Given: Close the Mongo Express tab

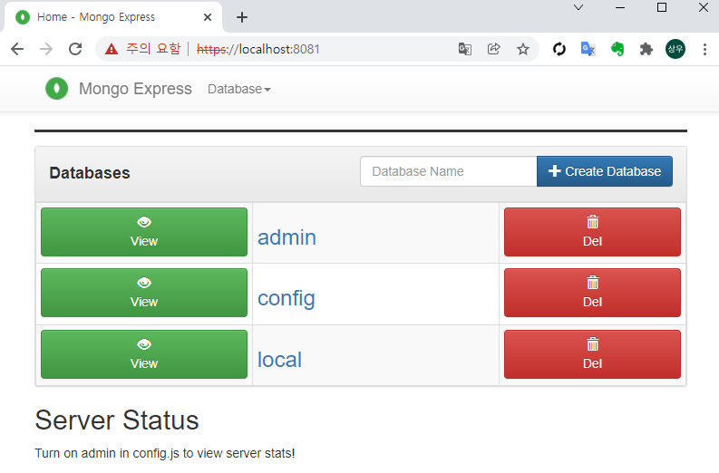Looking at the screenshot, I should click(x=208, y=17).
